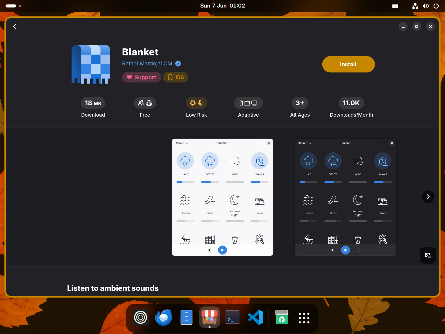
Task: Show the next screenshot with the right arrow
Action: click(x=428, y=197)
